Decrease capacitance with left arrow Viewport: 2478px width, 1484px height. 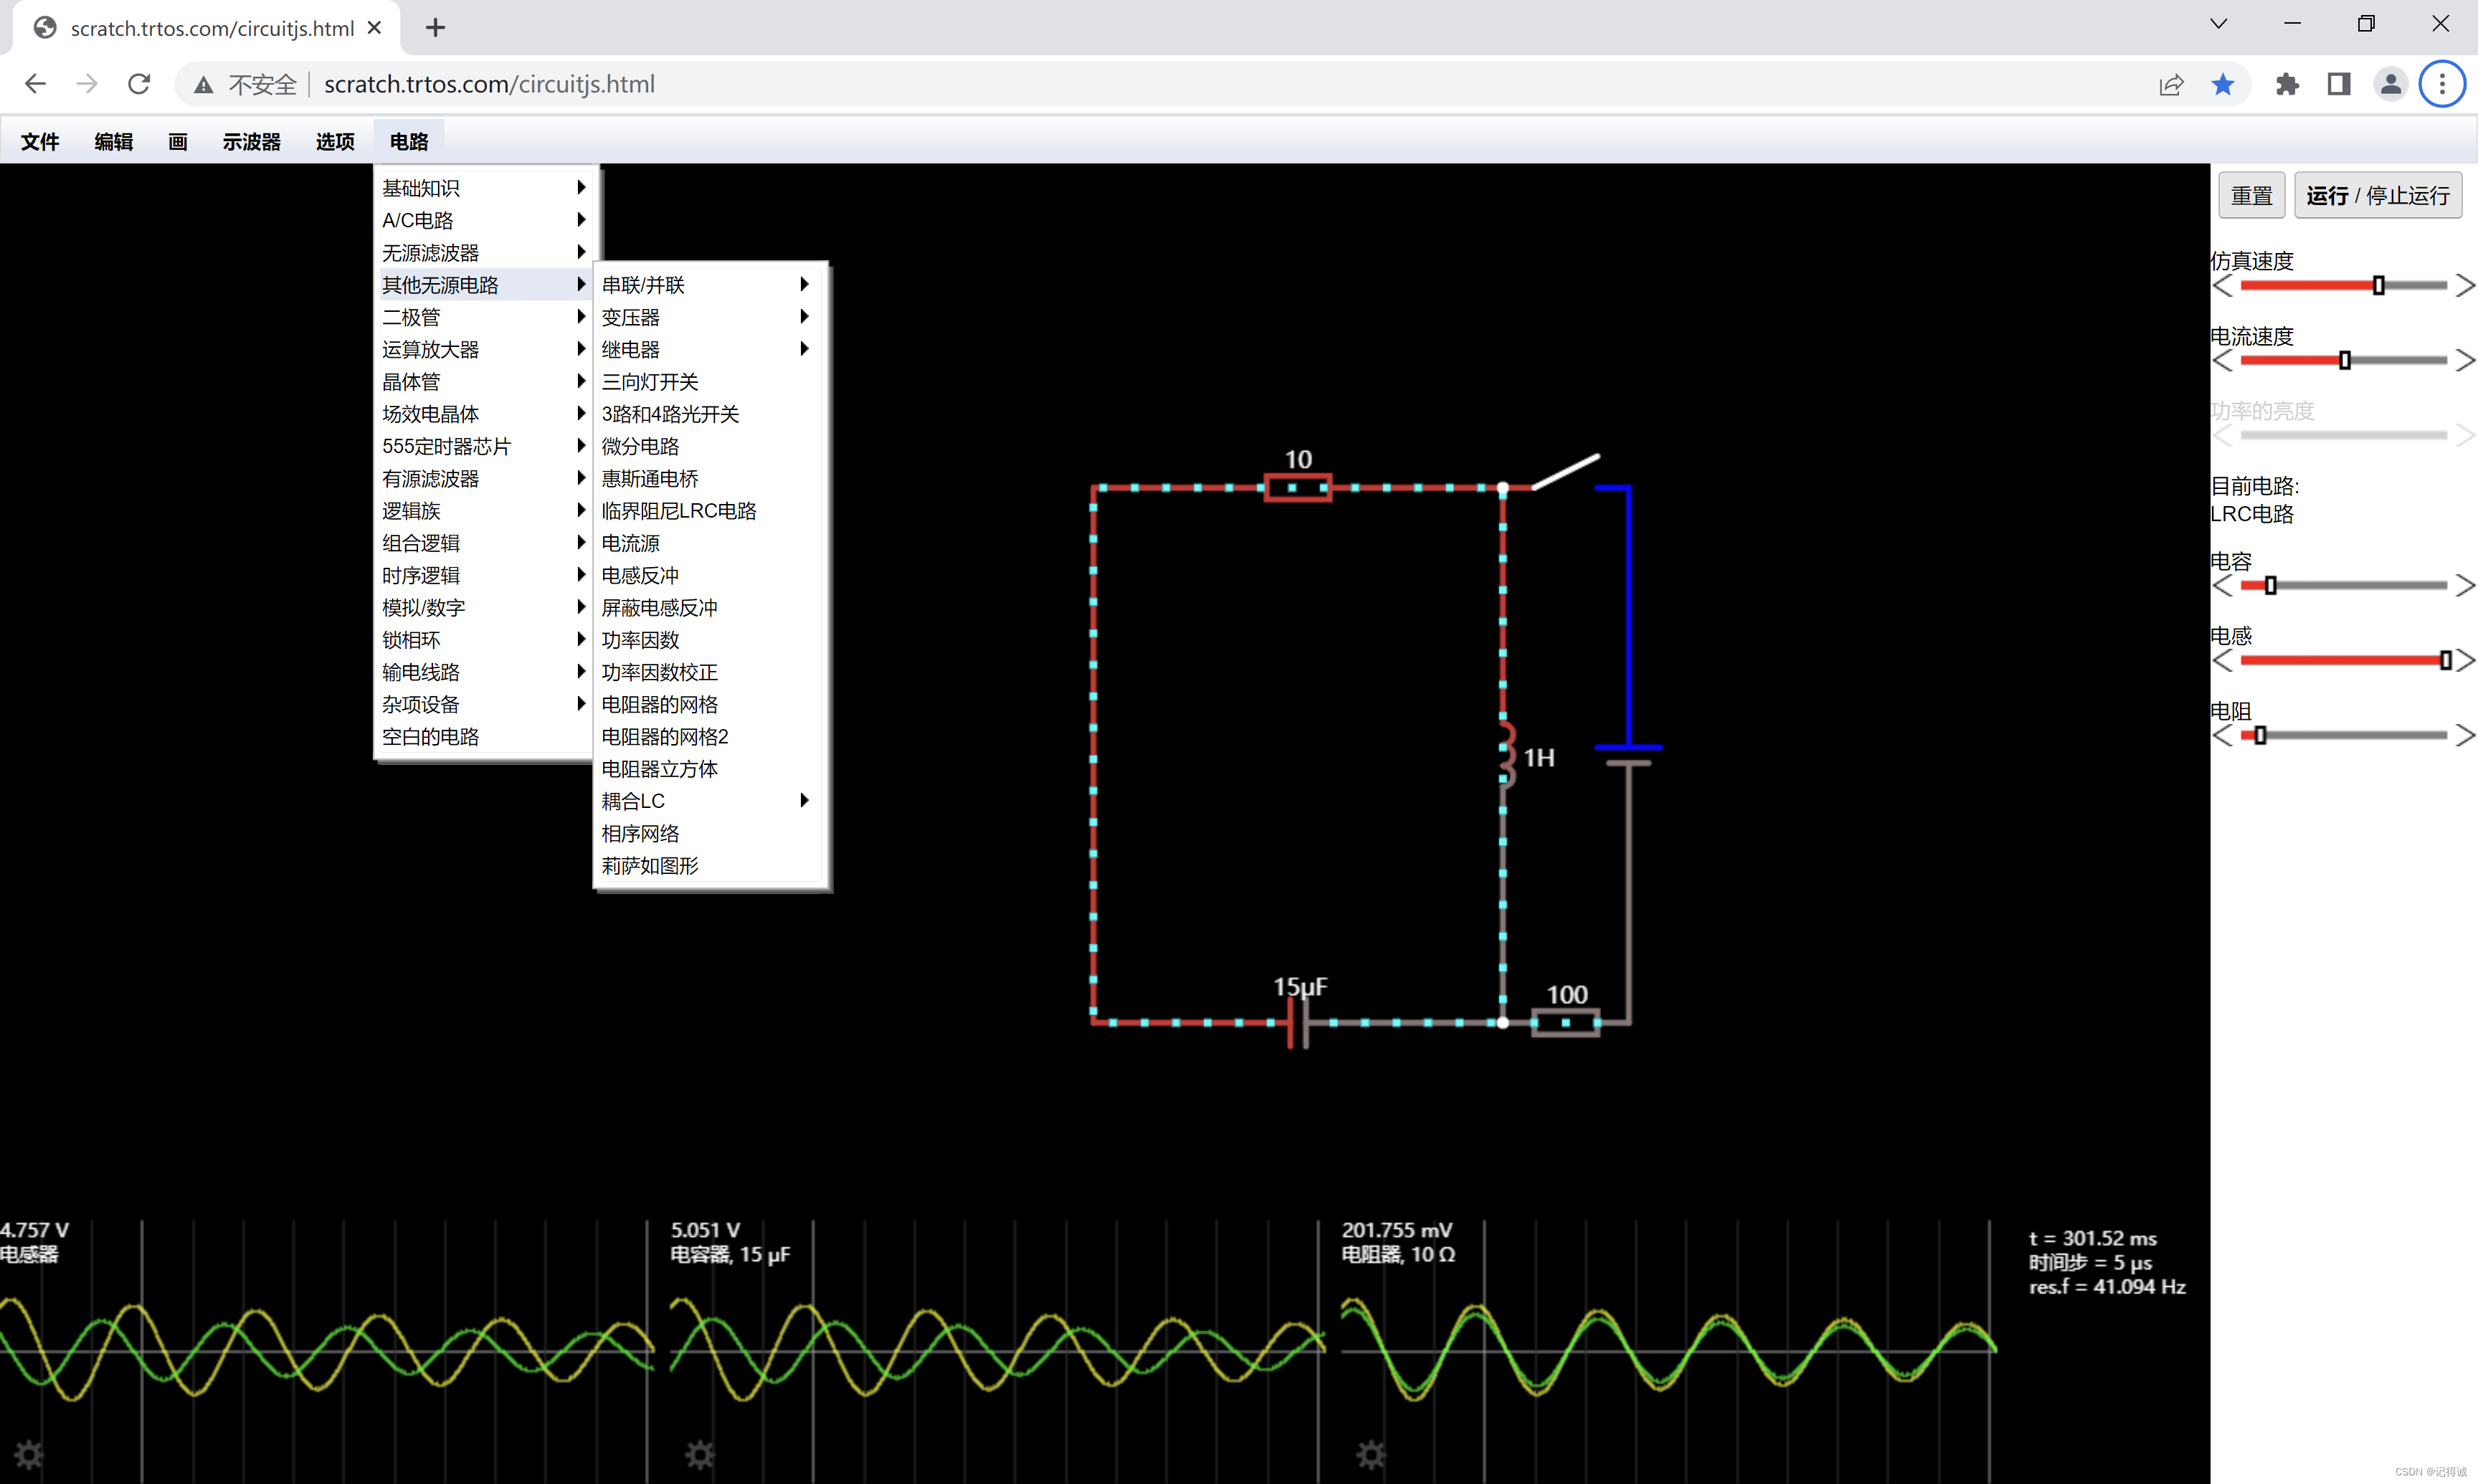tap(2222, 586)
